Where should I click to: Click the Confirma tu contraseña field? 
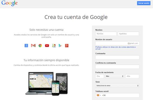[x=117, y=67]
